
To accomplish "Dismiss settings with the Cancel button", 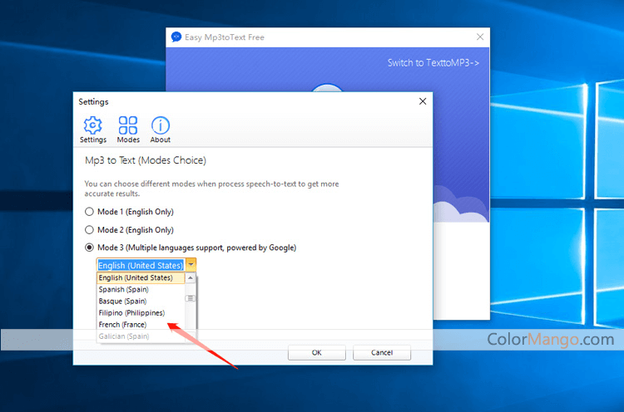I will tap(382, 352).
